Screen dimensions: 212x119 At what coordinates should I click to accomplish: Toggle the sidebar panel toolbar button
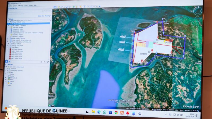pyautogui.click(x=55, y=7)
